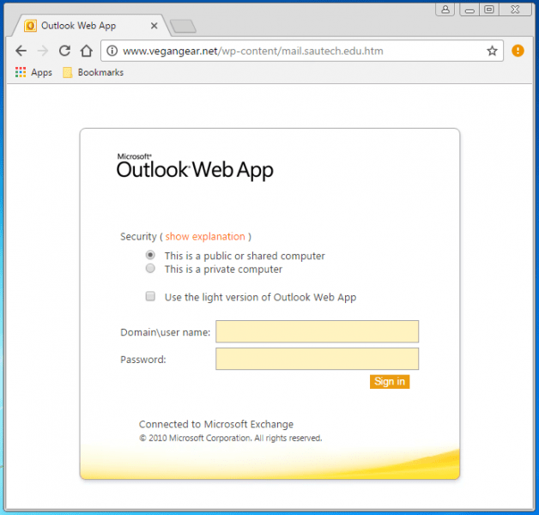Open the Apps grid shortcut
The image size is (539, 515).
click(x=33, y=73)
